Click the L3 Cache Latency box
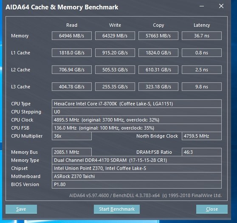The image size is (237, 223). [202, 87]
